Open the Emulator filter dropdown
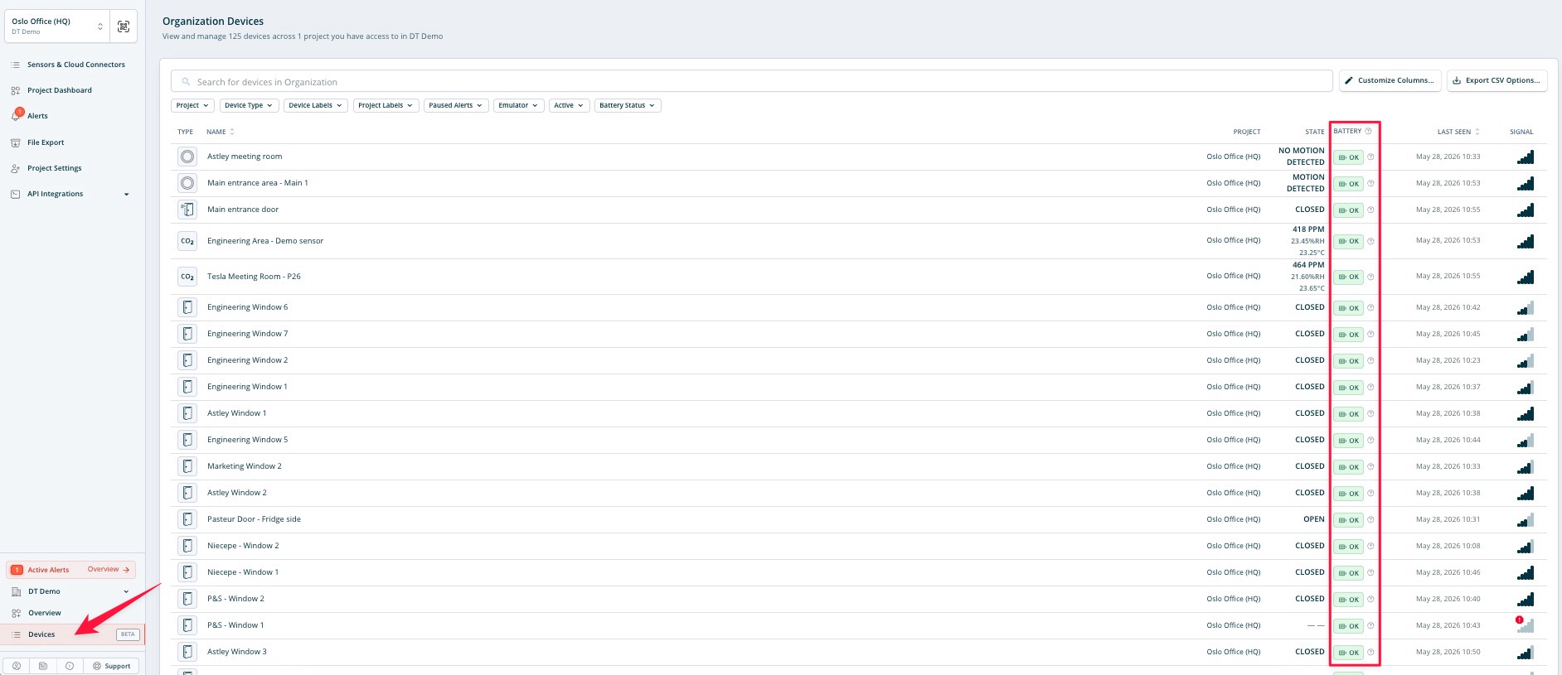The height and width of the screenshot is (675, 1562). (x=518, y=105)
